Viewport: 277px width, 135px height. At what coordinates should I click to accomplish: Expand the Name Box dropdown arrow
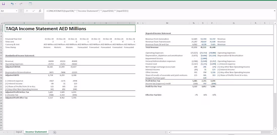(x=17, y=11)
